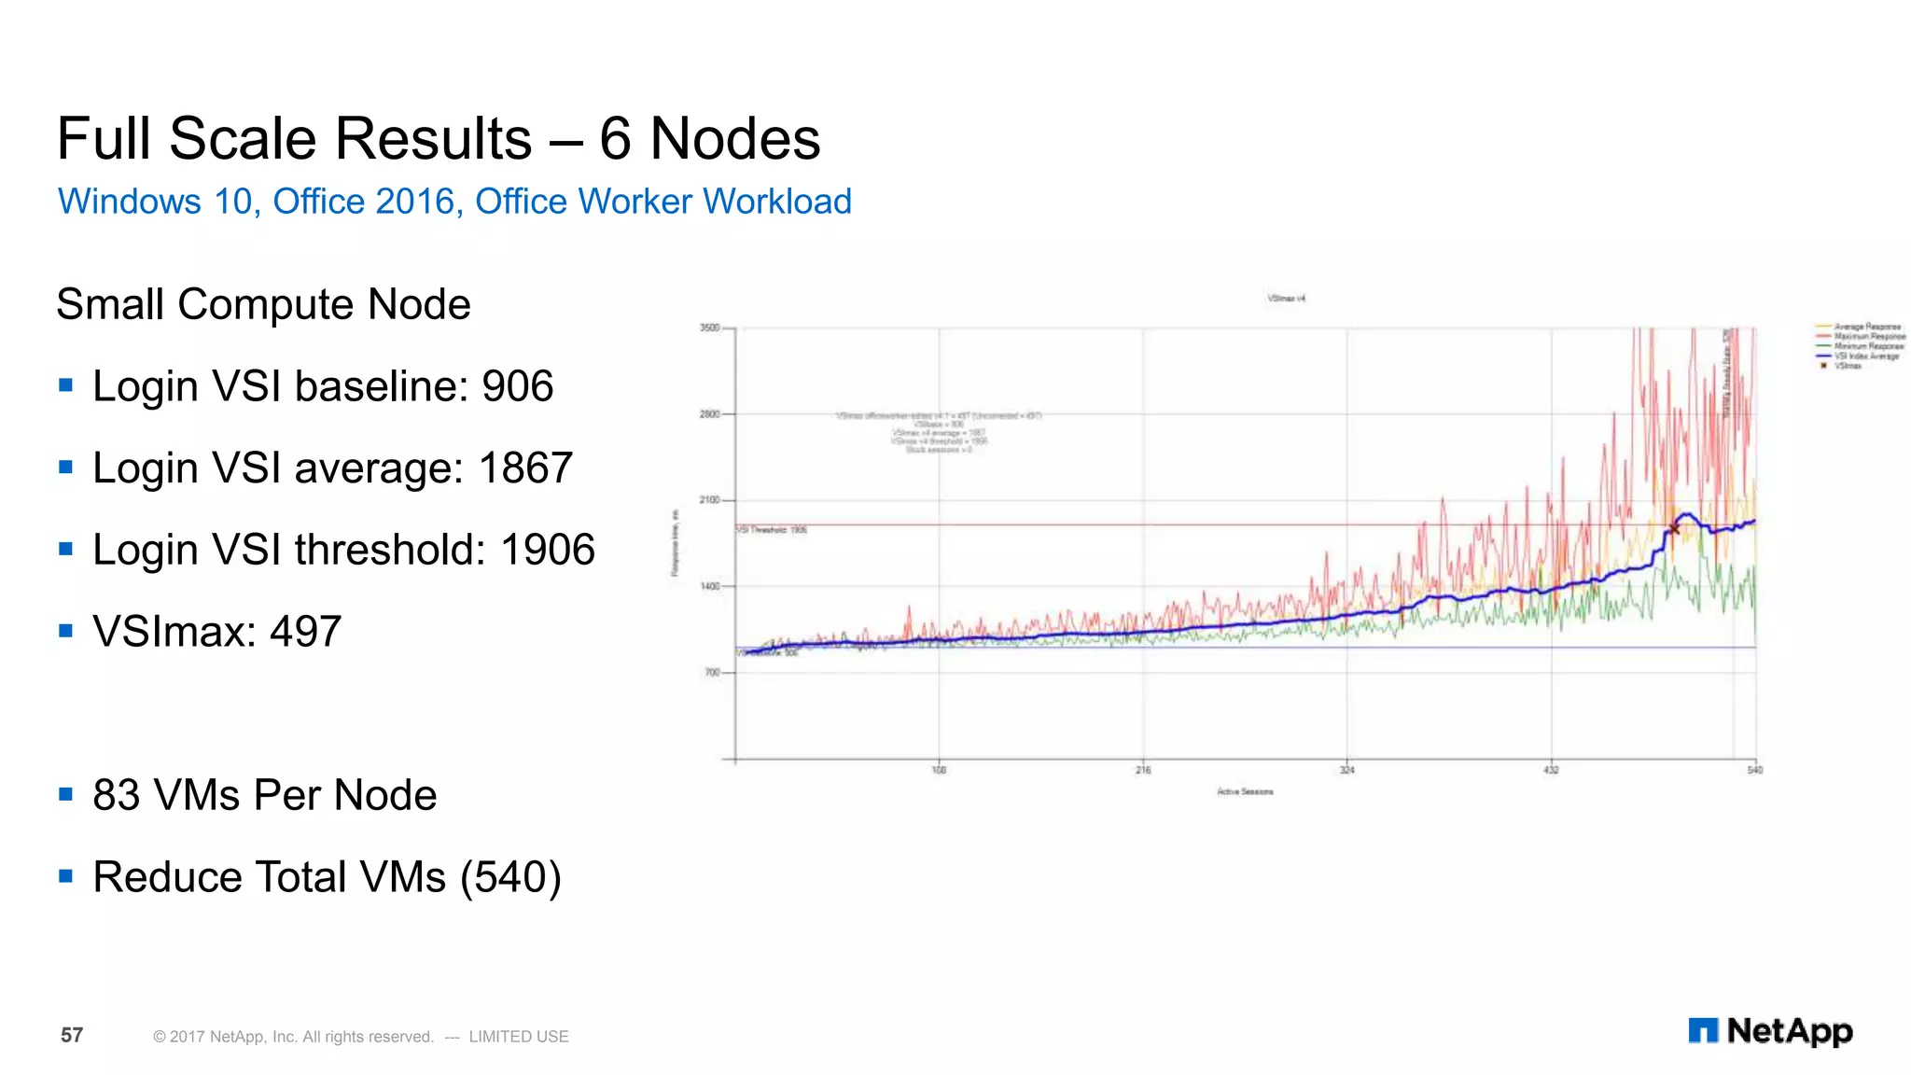Select the bullet "Login VSI baseline: 906"
This screenshot has width=1911, height=1075.
[323, 386]
